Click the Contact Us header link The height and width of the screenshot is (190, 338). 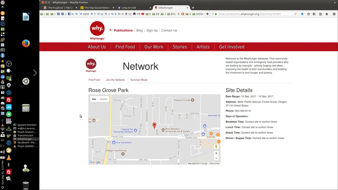pos(169,30)
